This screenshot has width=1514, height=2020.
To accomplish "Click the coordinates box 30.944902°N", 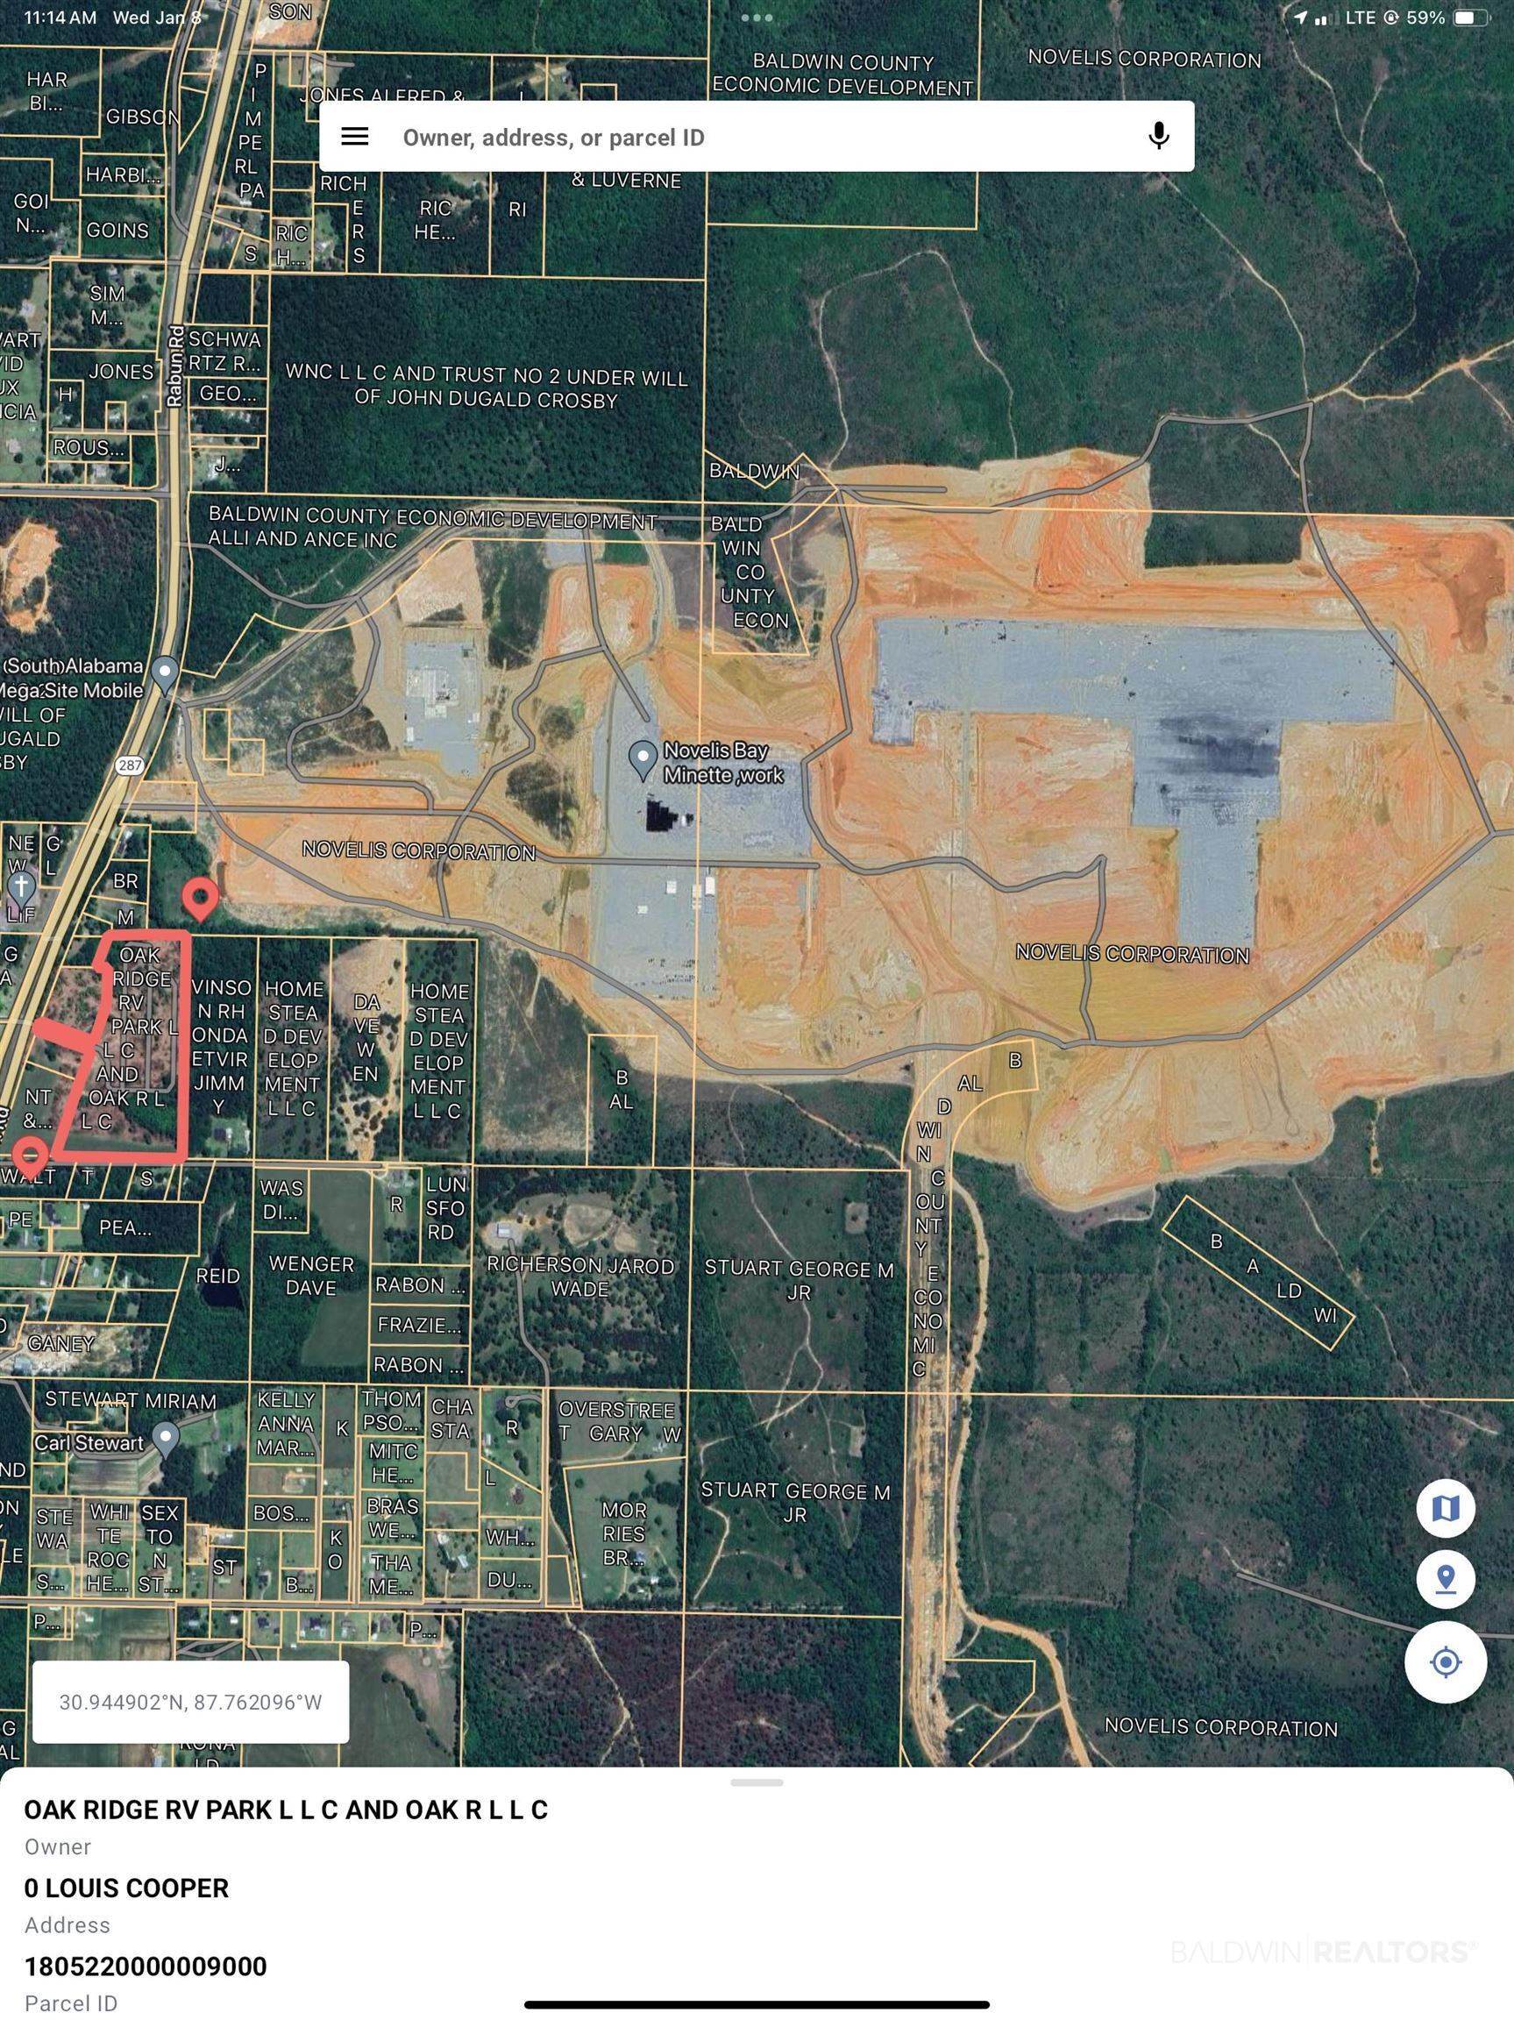I will pos(191,1703).
